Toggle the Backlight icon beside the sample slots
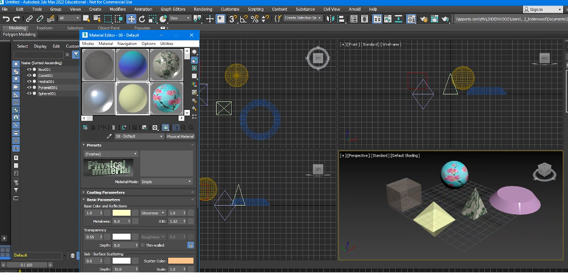568x273 pixels. [x=195, y=60]
